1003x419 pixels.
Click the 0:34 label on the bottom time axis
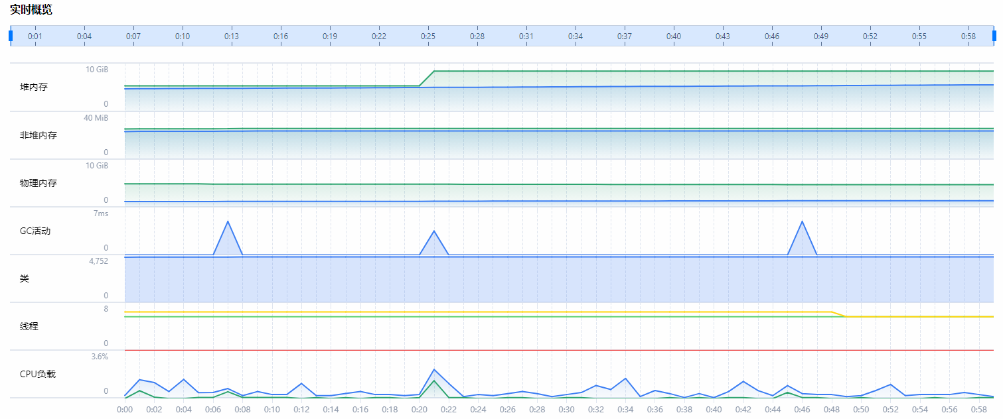[625, 410]
